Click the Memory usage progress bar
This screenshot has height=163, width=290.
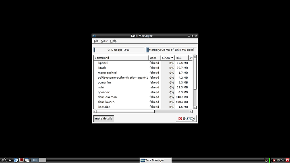coord(171,50)
